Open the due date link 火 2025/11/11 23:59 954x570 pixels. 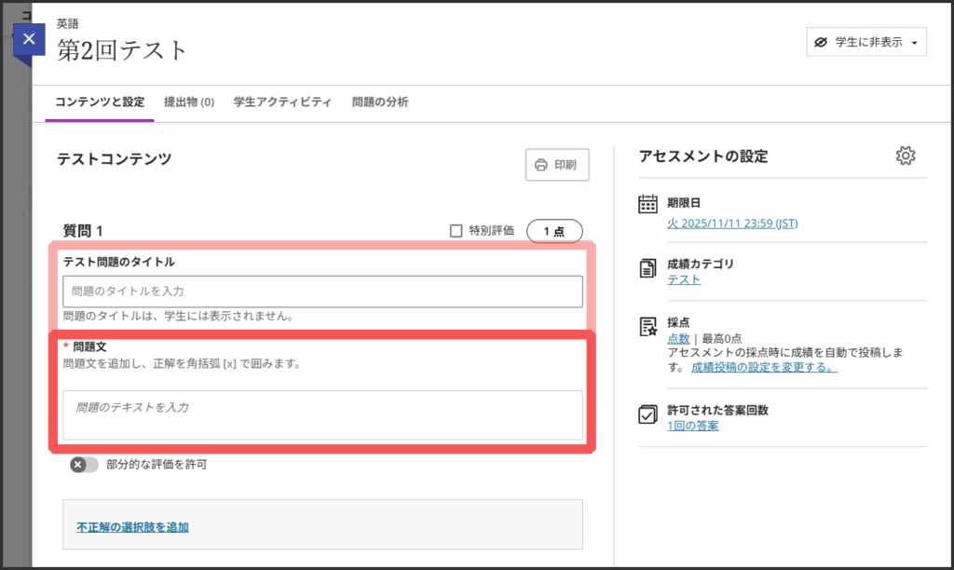pos(731,224)
